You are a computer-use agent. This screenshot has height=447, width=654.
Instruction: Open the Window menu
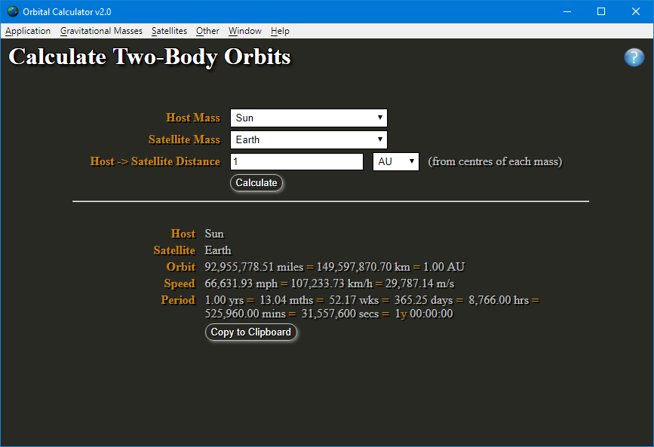[x=245, y=31]
